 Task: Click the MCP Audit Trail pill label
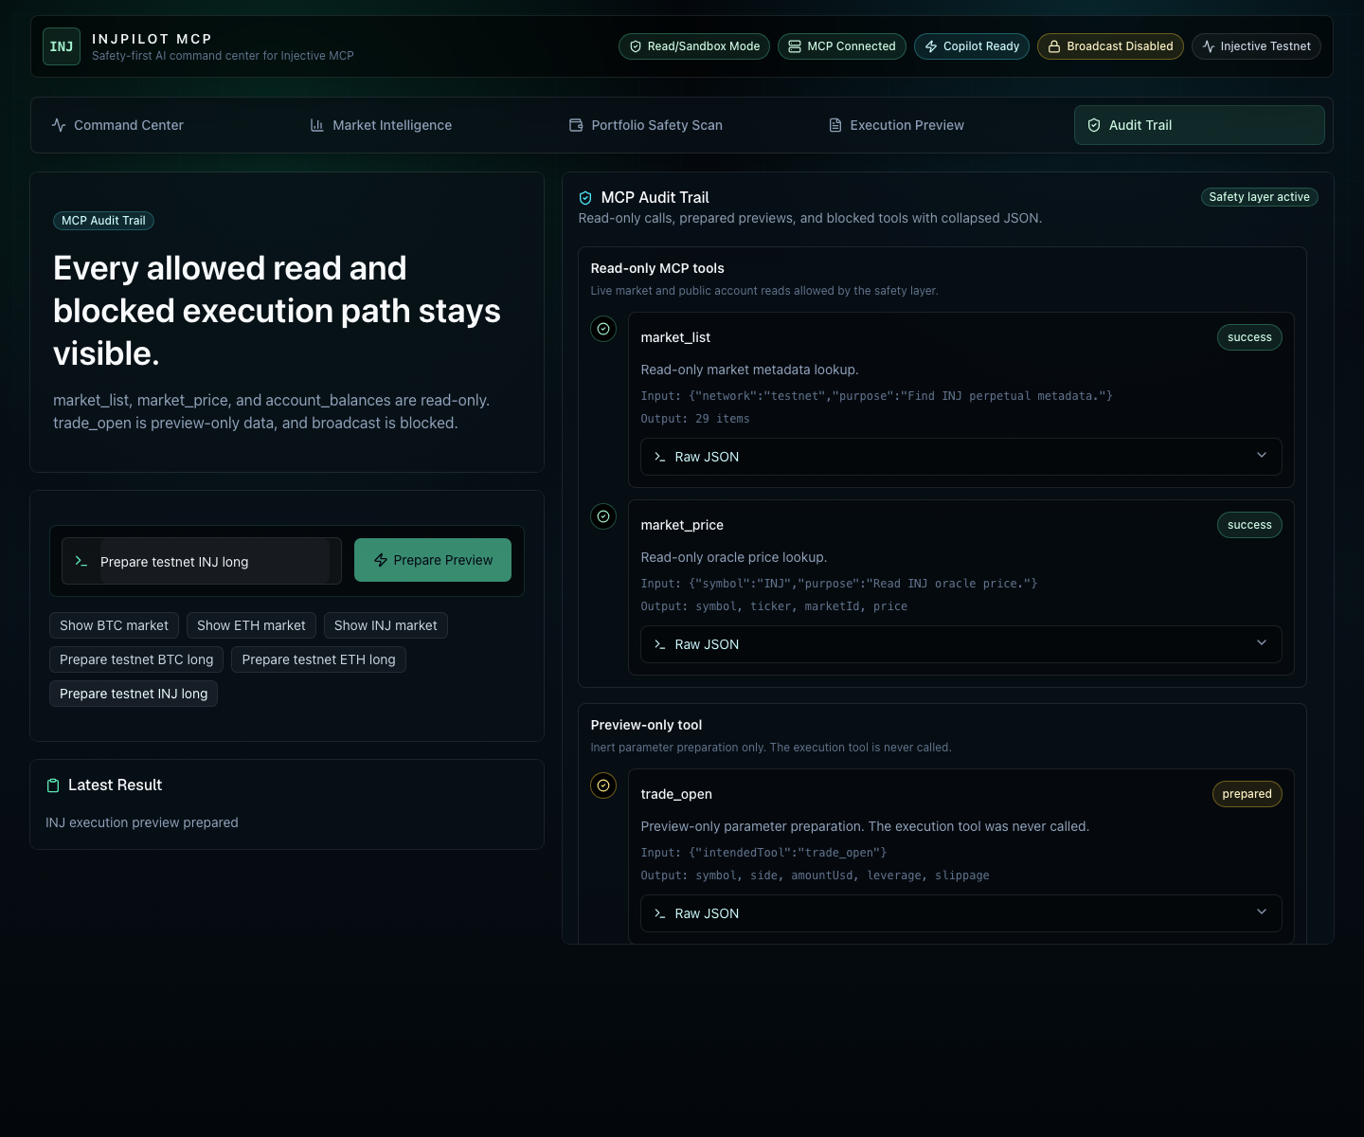103,221
